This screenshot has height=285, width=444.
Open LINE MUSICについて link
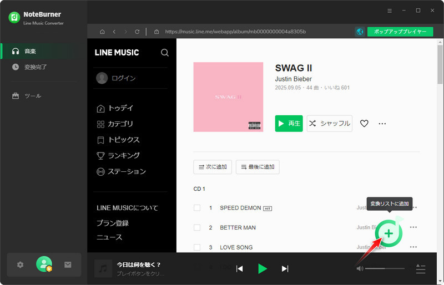coord(128,208)
